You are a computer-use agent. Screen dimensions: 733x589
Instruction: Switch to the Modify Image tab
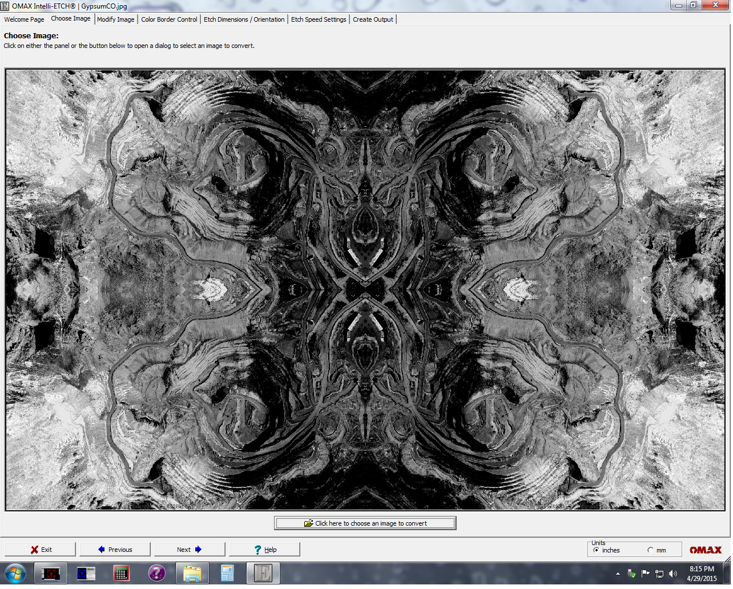[116, 19]
